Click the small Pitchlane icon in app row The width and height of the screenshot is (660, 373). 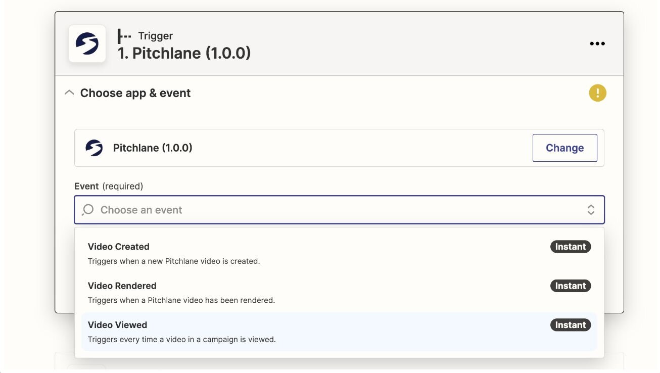pos(94,148)
